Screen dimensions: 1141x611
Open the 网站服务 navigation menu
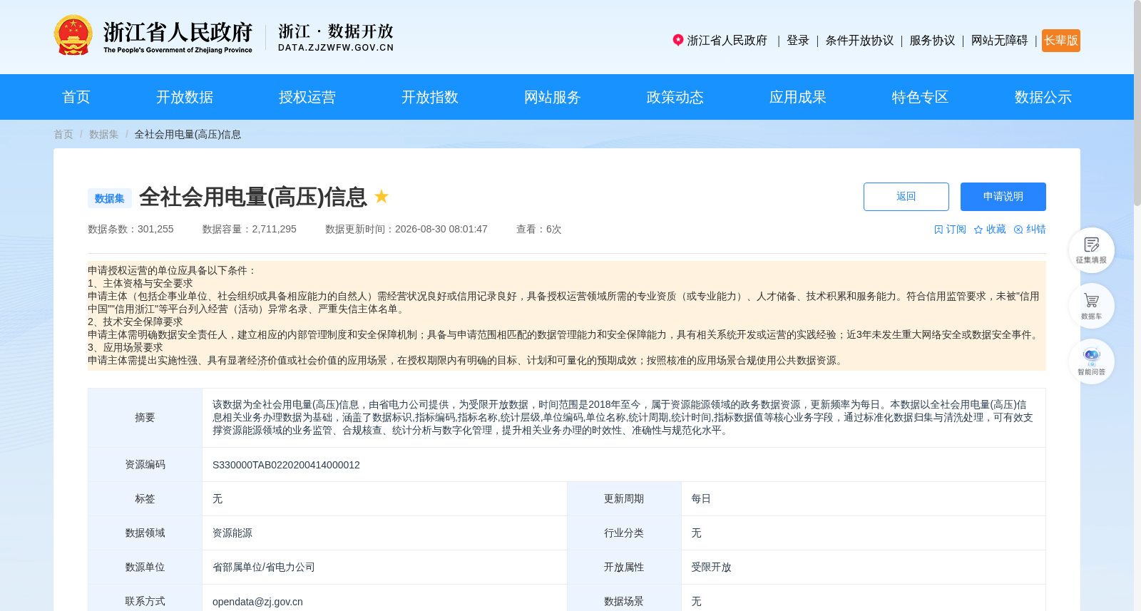[x=553, y=97]
